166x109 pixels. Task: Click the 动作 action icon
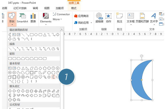(108, 18)
